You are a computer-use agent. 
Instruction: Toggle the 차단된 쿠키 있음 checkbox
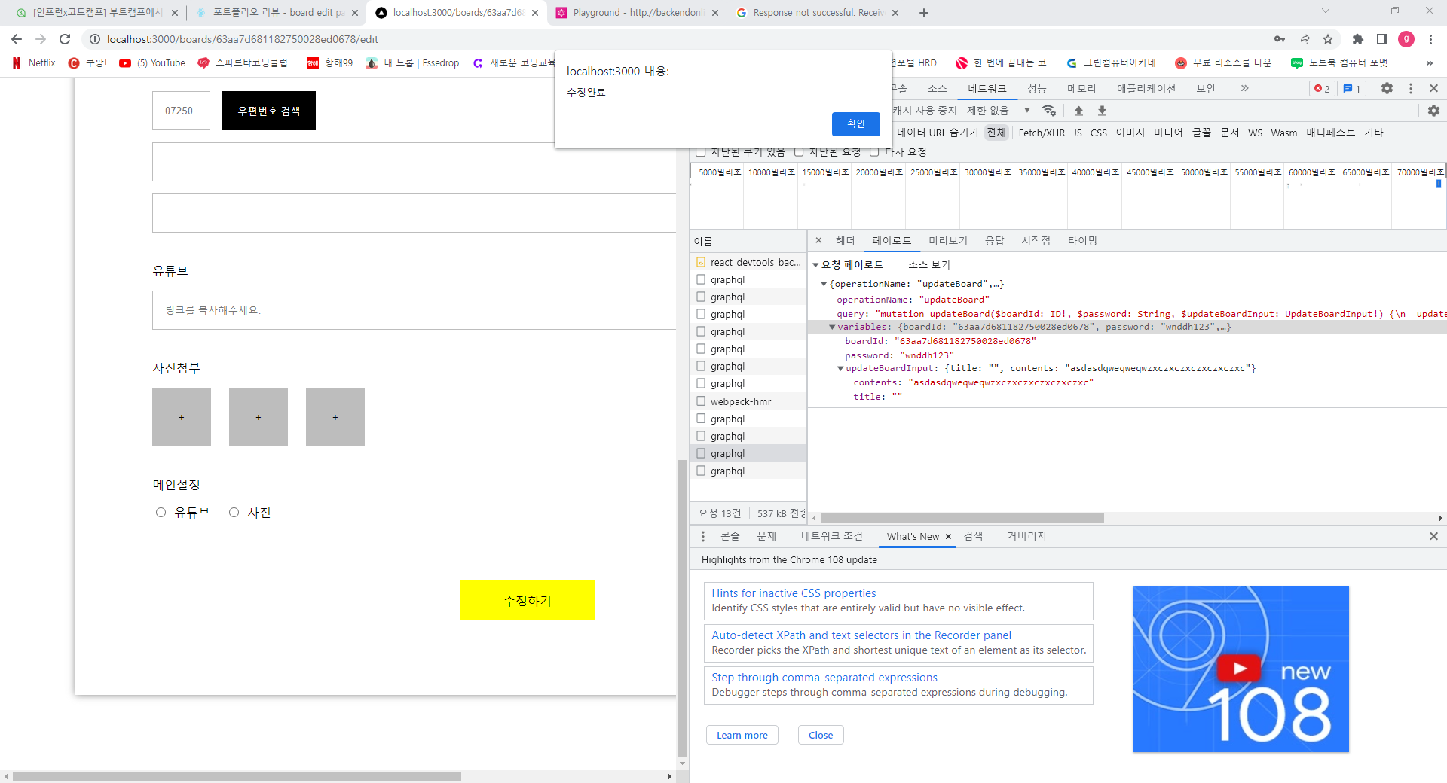(x=701, y=152)
